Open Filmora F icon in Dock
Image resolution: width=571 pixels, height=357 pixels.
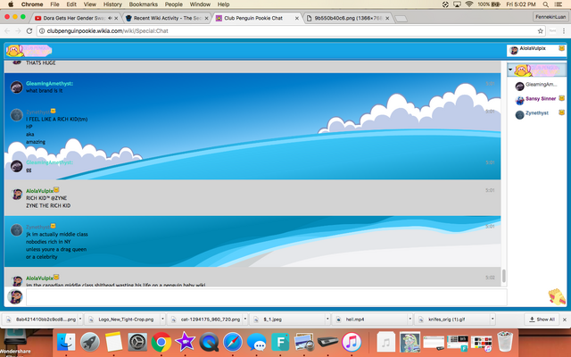click(280, 342)
